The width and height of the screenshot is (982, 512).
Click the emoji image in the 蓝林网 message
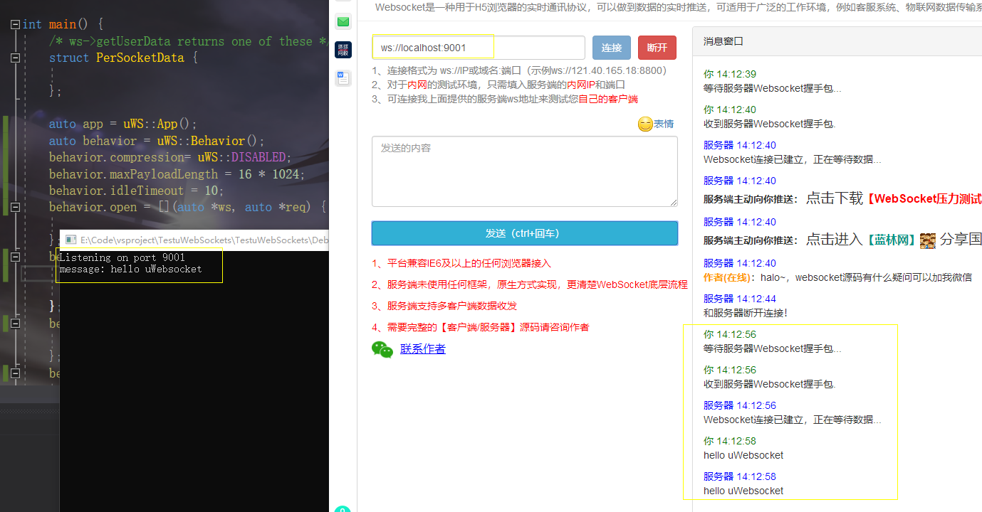point(927,240)
